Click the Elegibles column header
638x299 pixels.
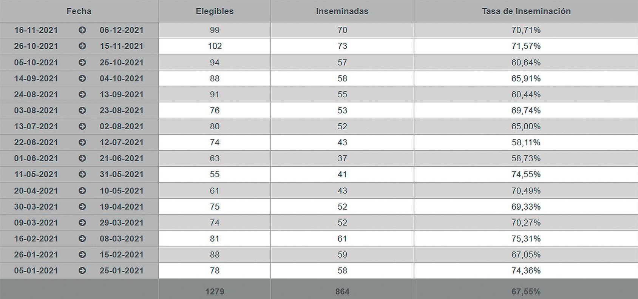(x=215, y=11)
